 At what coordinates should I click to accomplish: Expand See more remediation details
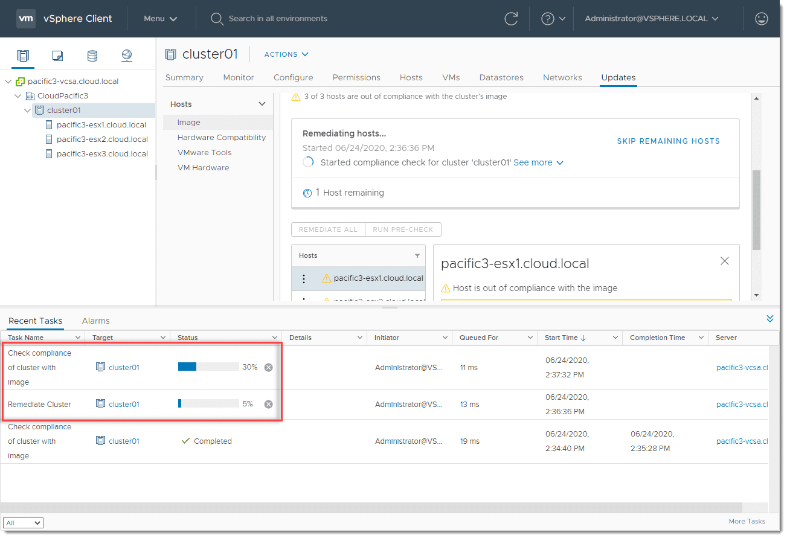[x=538, y=162]
